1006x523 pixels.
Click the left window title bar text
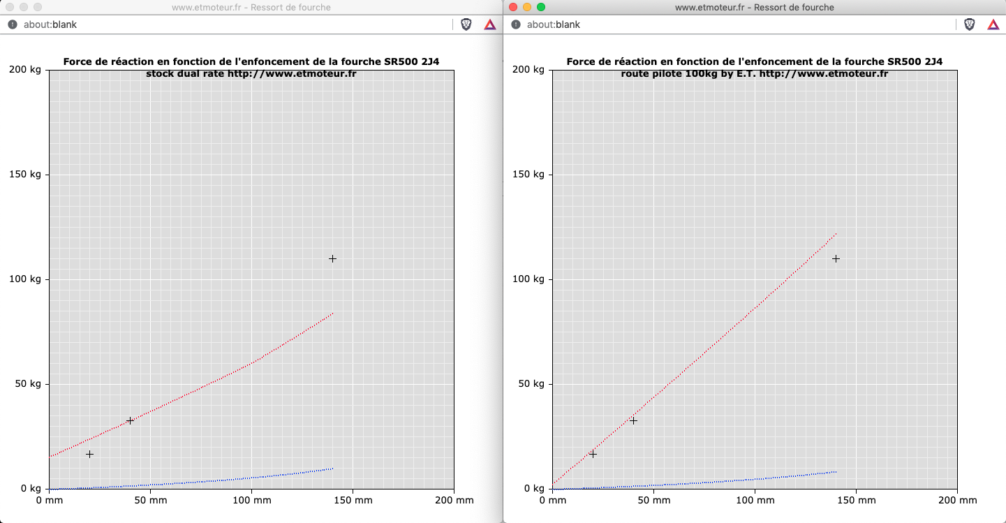tap(251, 8)
